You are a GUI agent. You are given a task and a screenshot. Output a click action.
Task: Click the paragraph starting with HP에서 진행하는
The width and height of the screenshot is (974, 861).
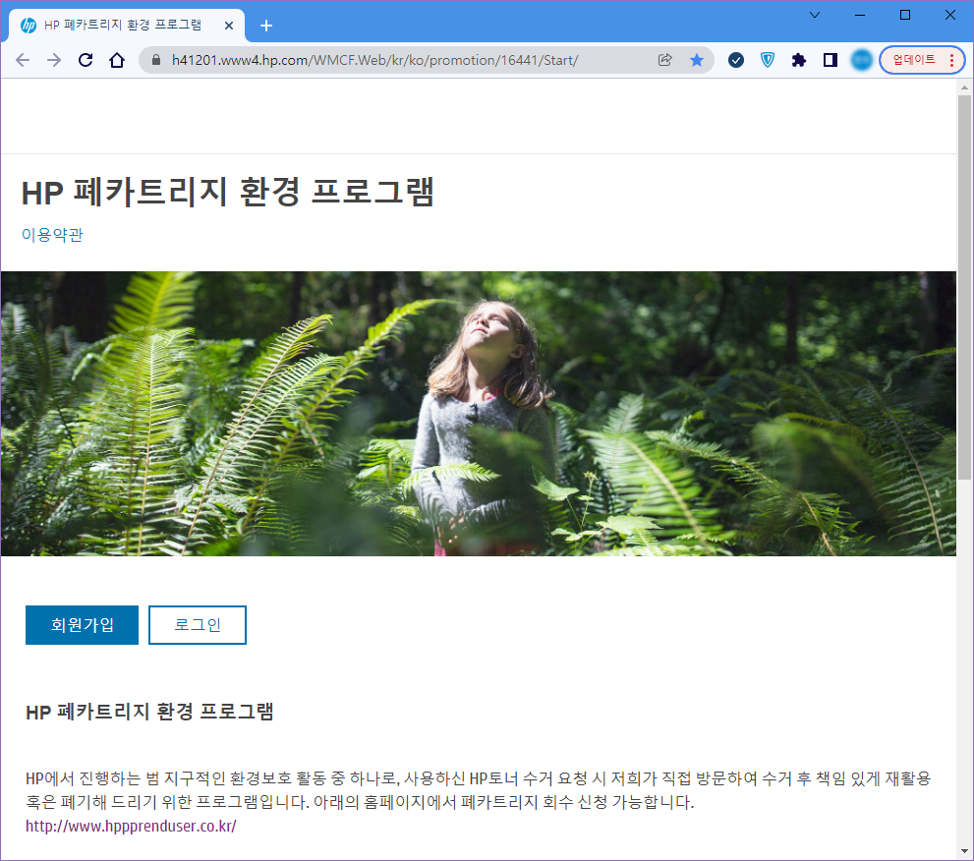click(479, 790)
